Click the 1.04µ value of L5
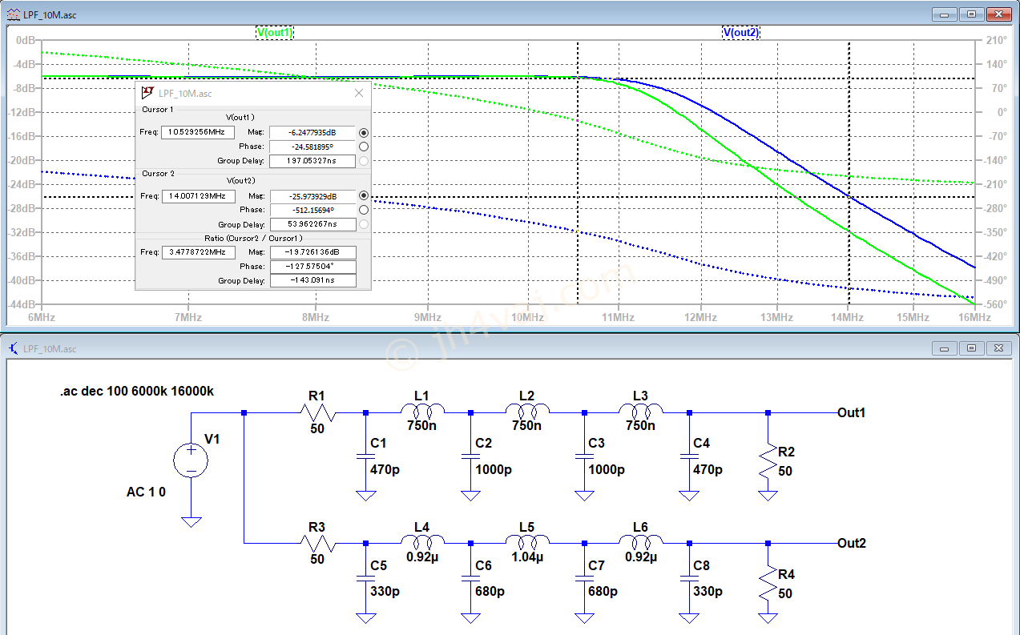The width and height of the screenshot is (1020, 635). [x=527, y=557]
